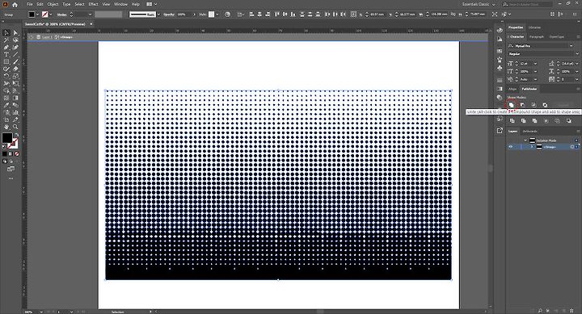Open the workspace switcher Essentials Classic
The width and height of the screenshot is (582, 314).
[x=479, y=5]
